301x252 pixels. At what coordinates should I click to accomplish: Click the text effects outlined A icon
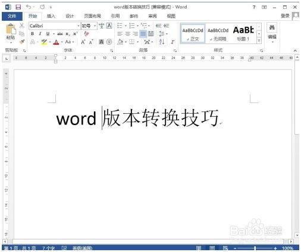pos(33,42)
